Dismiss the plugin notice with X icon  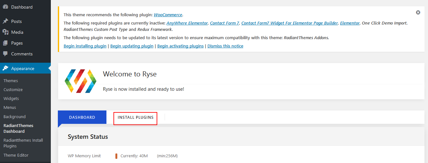(418, 12)
